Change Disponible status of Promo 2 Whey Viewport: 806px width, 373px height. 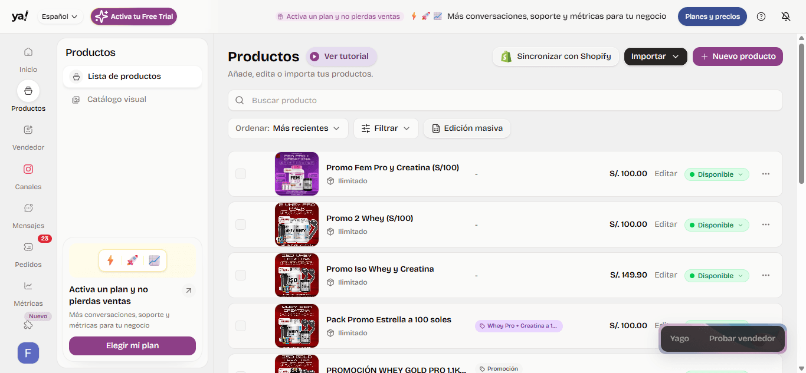[717, 225]
